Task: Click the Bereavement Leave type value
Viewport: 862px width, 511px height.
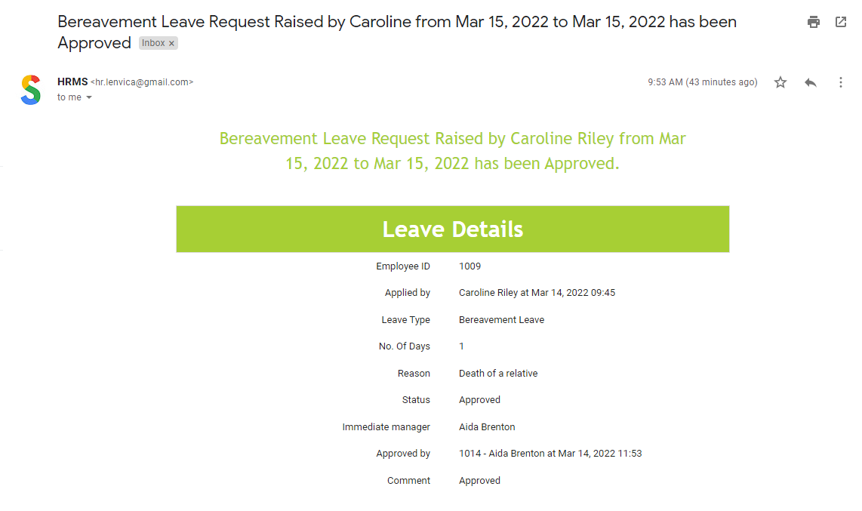Action: tap(501, 320)
